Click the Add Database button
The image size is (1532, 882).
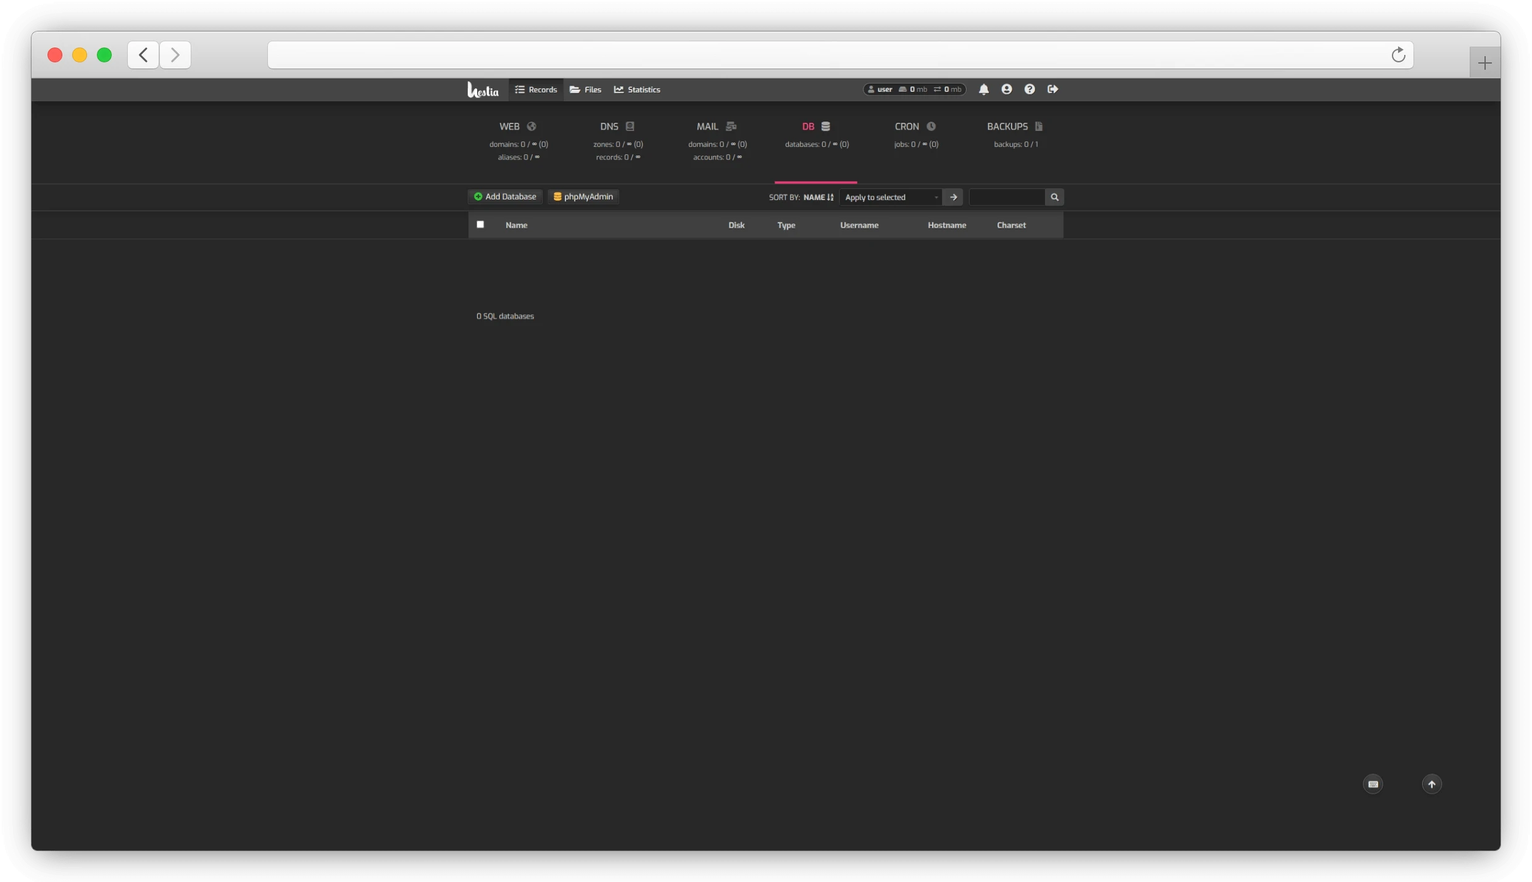coord(504,196)
